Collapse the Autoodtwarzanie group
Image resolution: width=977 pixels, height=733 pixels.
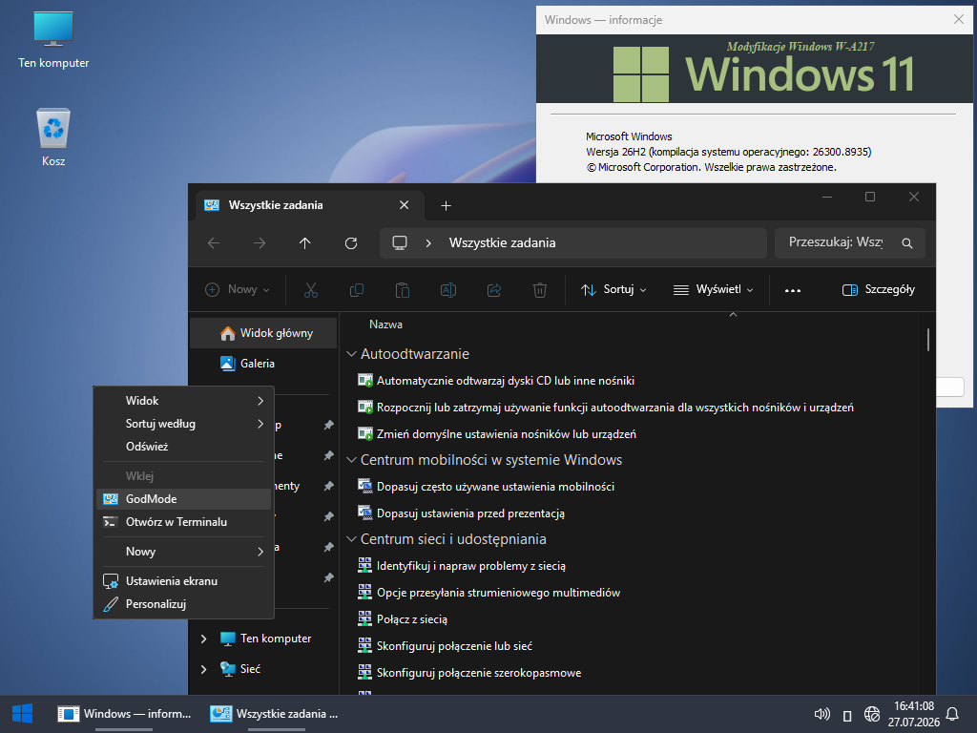pos(351,354)
